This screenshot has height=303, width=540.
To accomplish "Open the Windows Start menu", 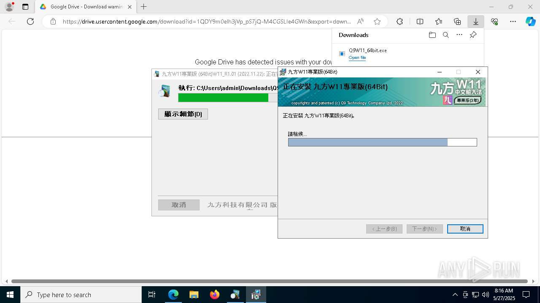I will click(10, 295).
